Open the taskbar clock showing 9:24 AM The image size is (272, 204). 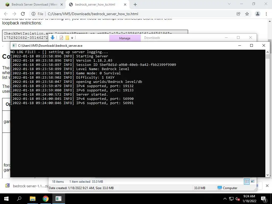coord(249,199)
